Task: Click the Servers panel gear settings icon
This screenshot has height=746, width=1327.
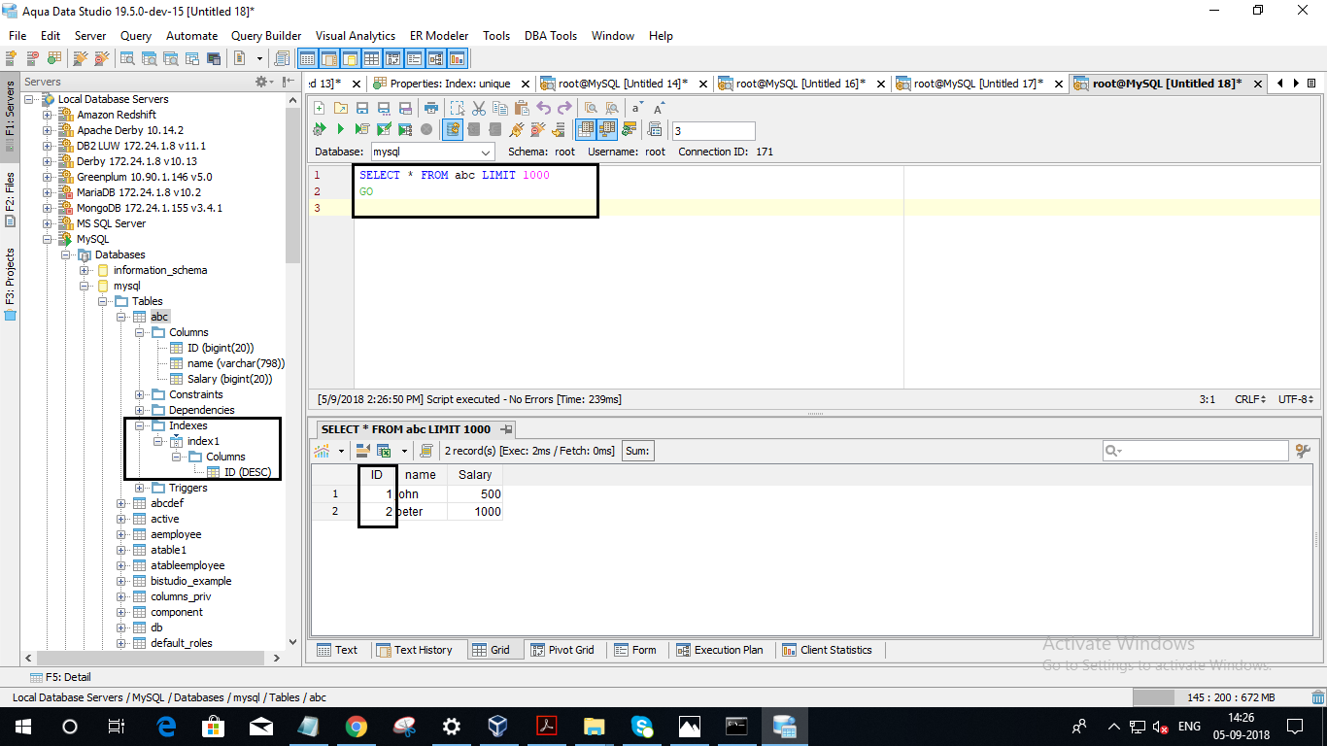Action: coord(261,82)
